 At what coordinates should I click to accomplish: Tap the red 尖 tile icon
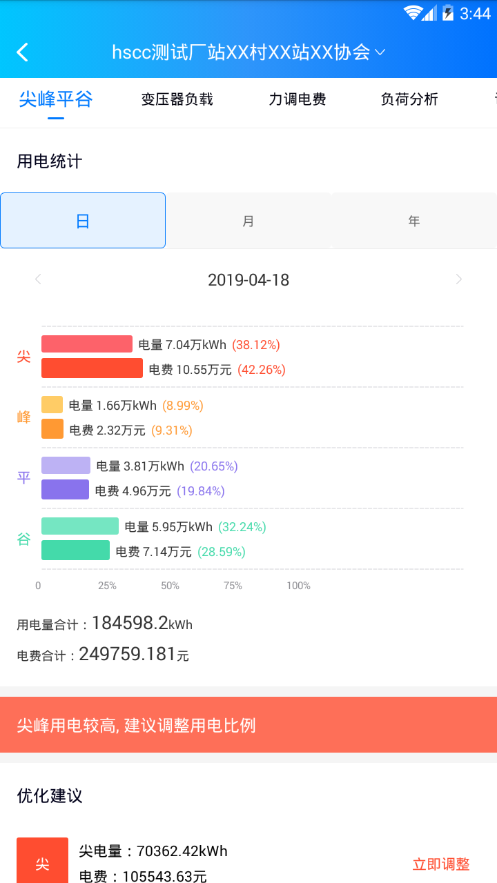(x=43, y=862)
